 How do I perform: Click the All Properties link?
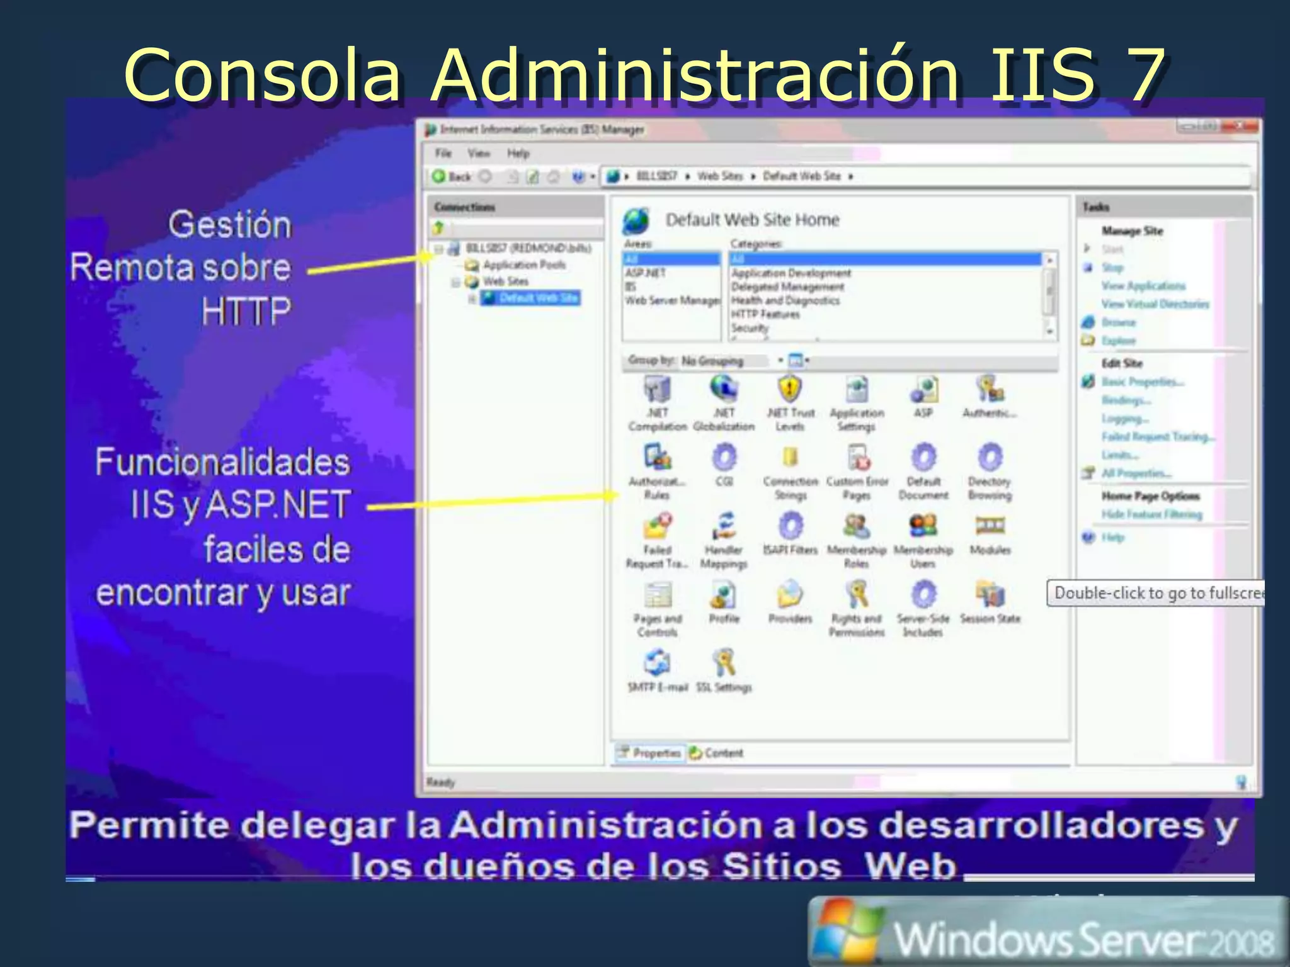[1136, 473]
